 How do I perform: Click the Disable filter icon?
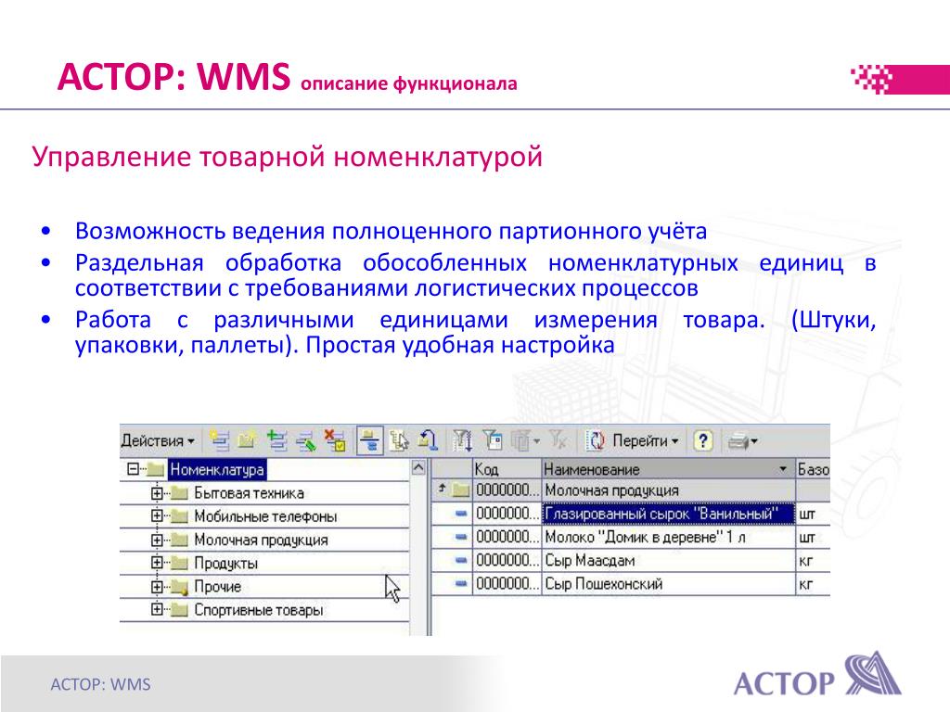558,440
